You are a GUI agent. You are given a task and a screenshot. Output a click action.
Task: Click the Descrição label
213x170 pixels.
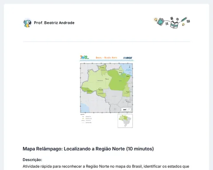tap(32, 160)
